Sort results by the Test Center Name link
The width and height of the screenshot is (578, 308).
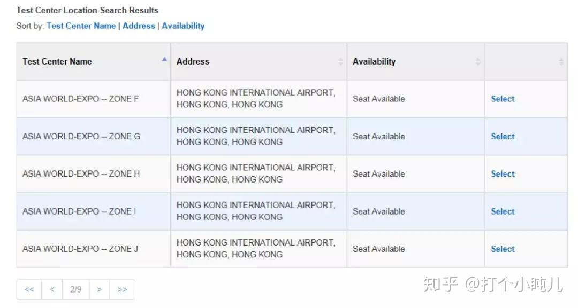pos(81,26)
